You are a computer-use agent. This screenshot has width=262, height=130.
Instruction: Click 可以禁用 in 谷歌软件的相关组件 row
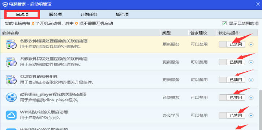(199, 80)
